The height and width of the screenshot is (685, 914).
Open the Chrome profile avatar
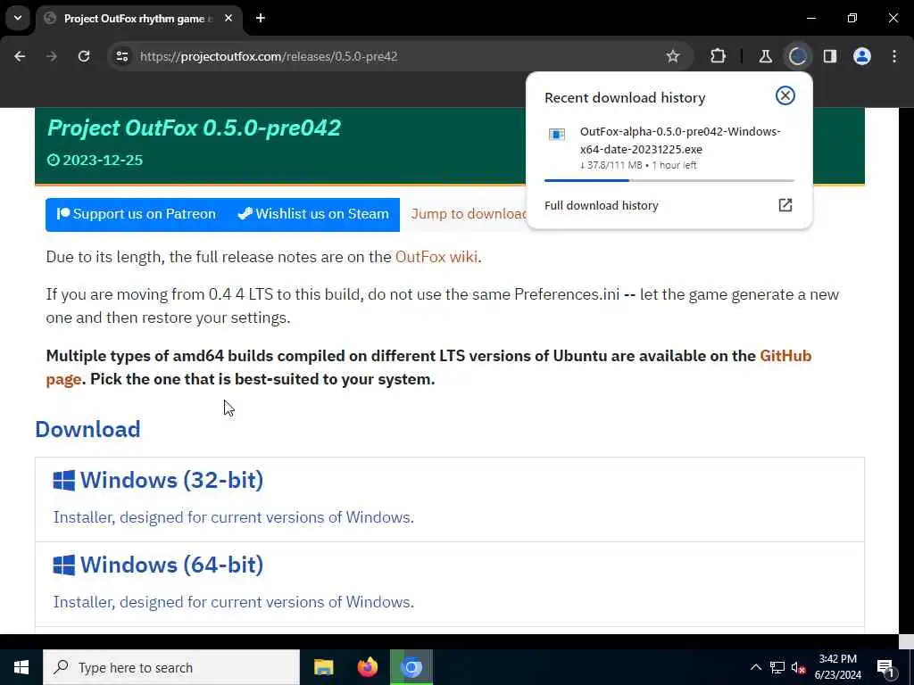click(862, 56)
